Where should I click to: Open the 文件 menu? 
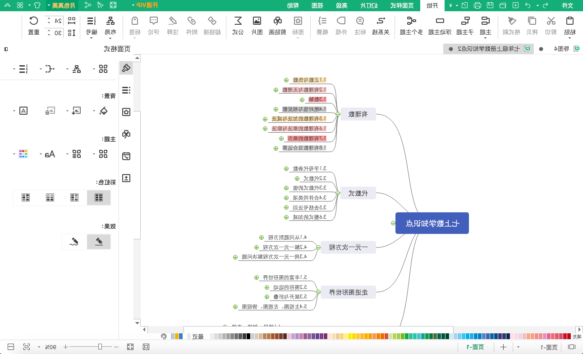pos(567,5)
